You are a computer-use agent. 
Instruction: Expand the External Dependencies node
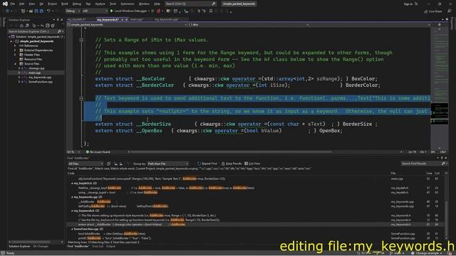tap(16, 50)
